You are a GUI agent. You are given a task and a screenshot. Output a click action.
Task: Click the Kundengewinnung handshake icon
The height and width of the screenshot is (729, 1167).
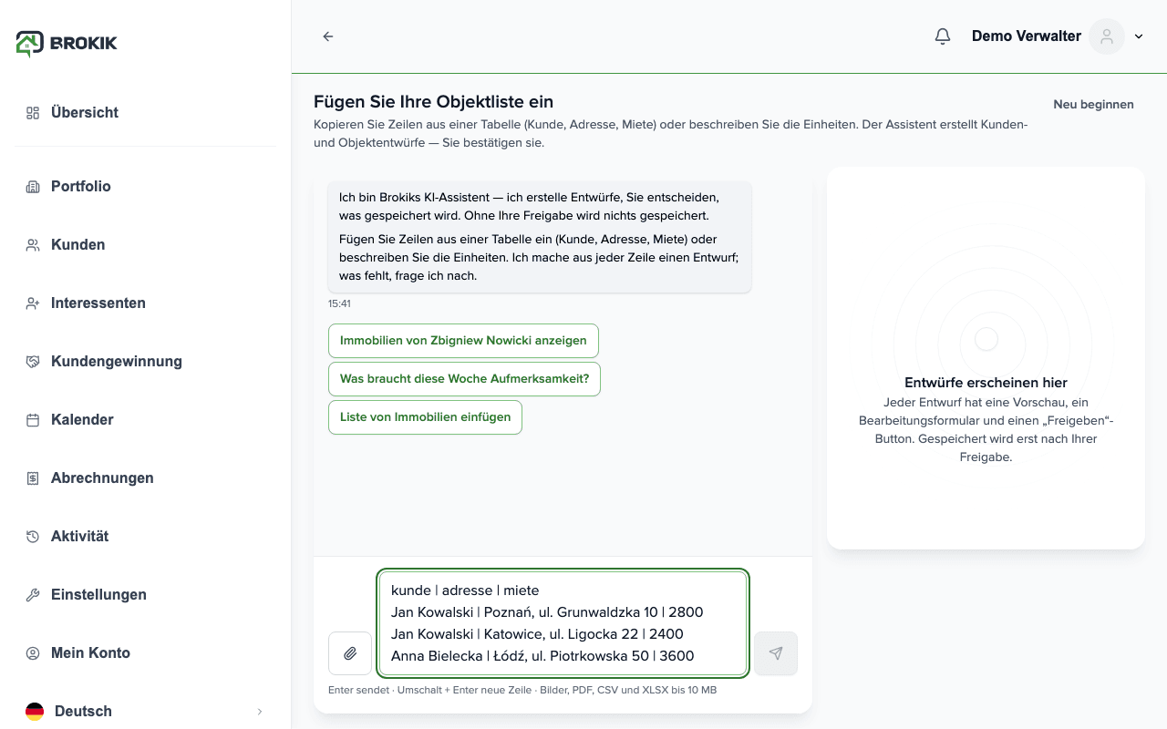click(x=33, y=362)
